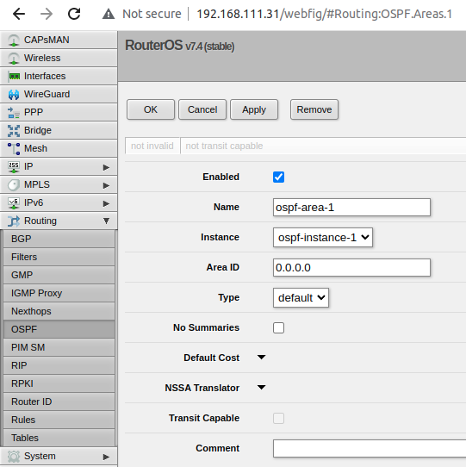The width and height of the screenshot is (466, 467).
Task: Click the Mesh icon
Action: 14,148
